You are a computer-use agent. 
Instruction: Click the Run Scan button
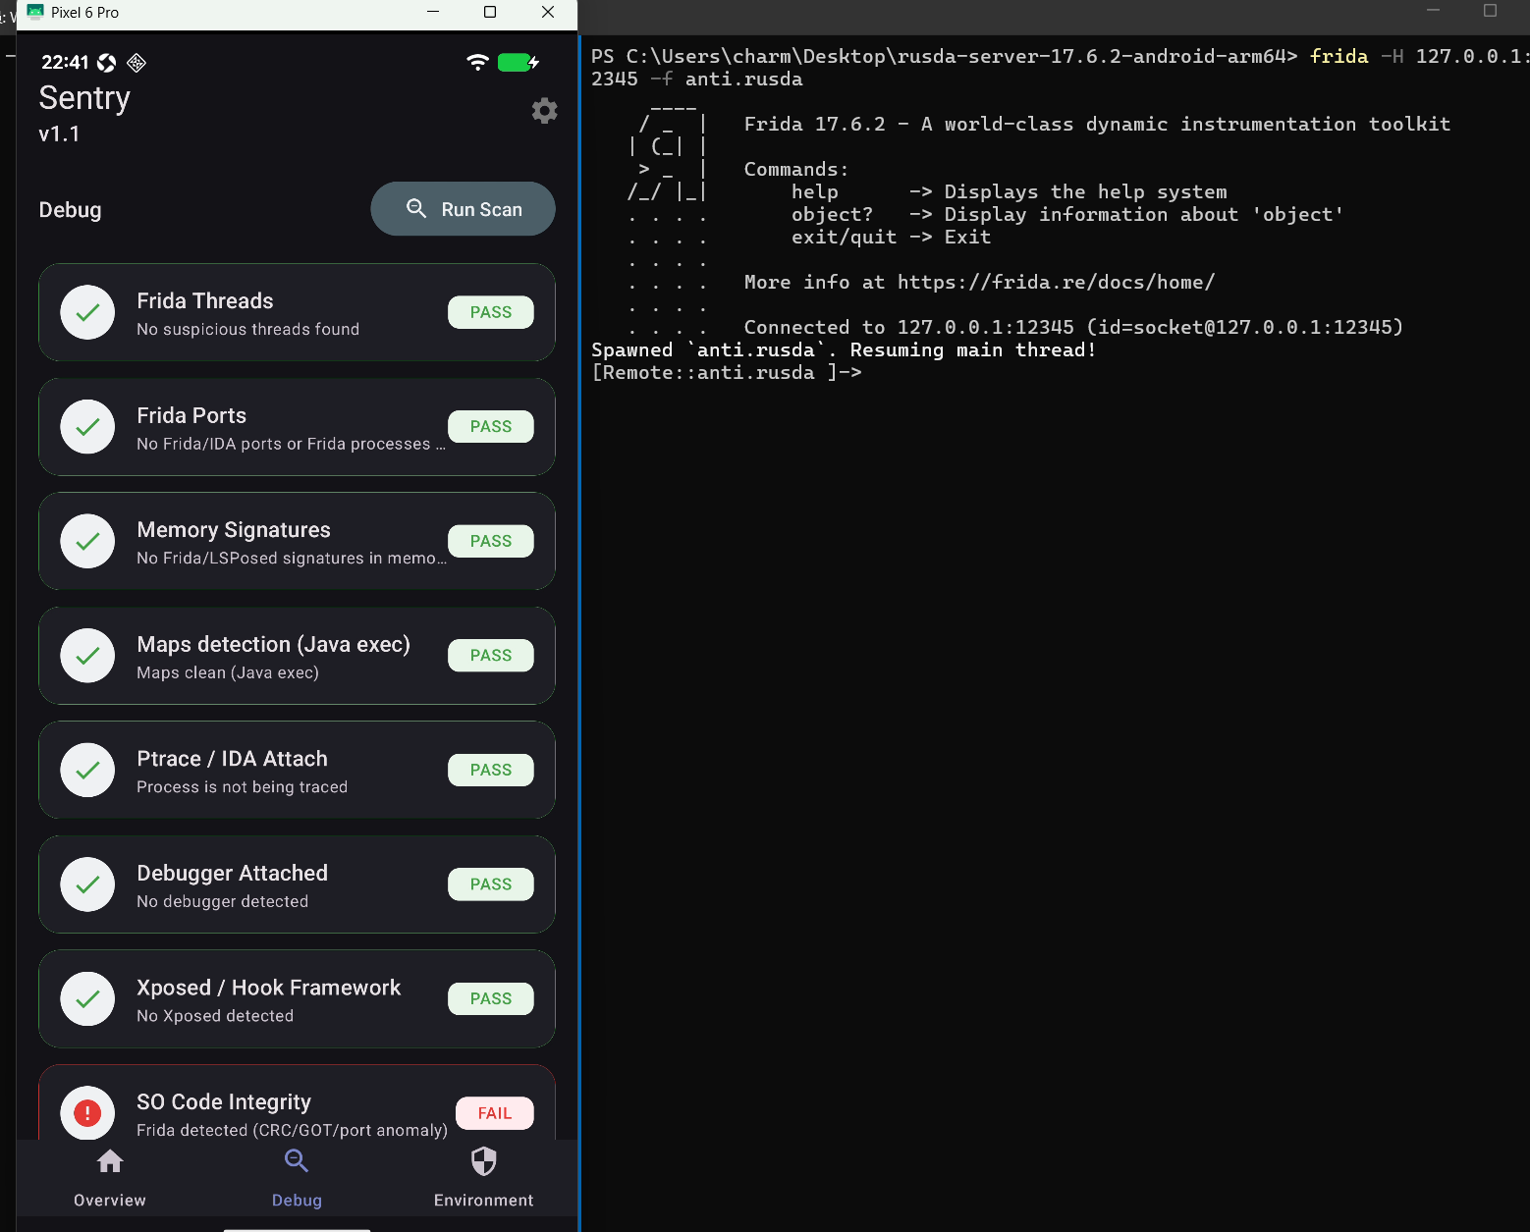463,209
